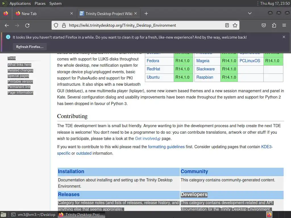Expand the list all tabs chevron
This screenshot has width=291, height=218.
tap(250, 13)
